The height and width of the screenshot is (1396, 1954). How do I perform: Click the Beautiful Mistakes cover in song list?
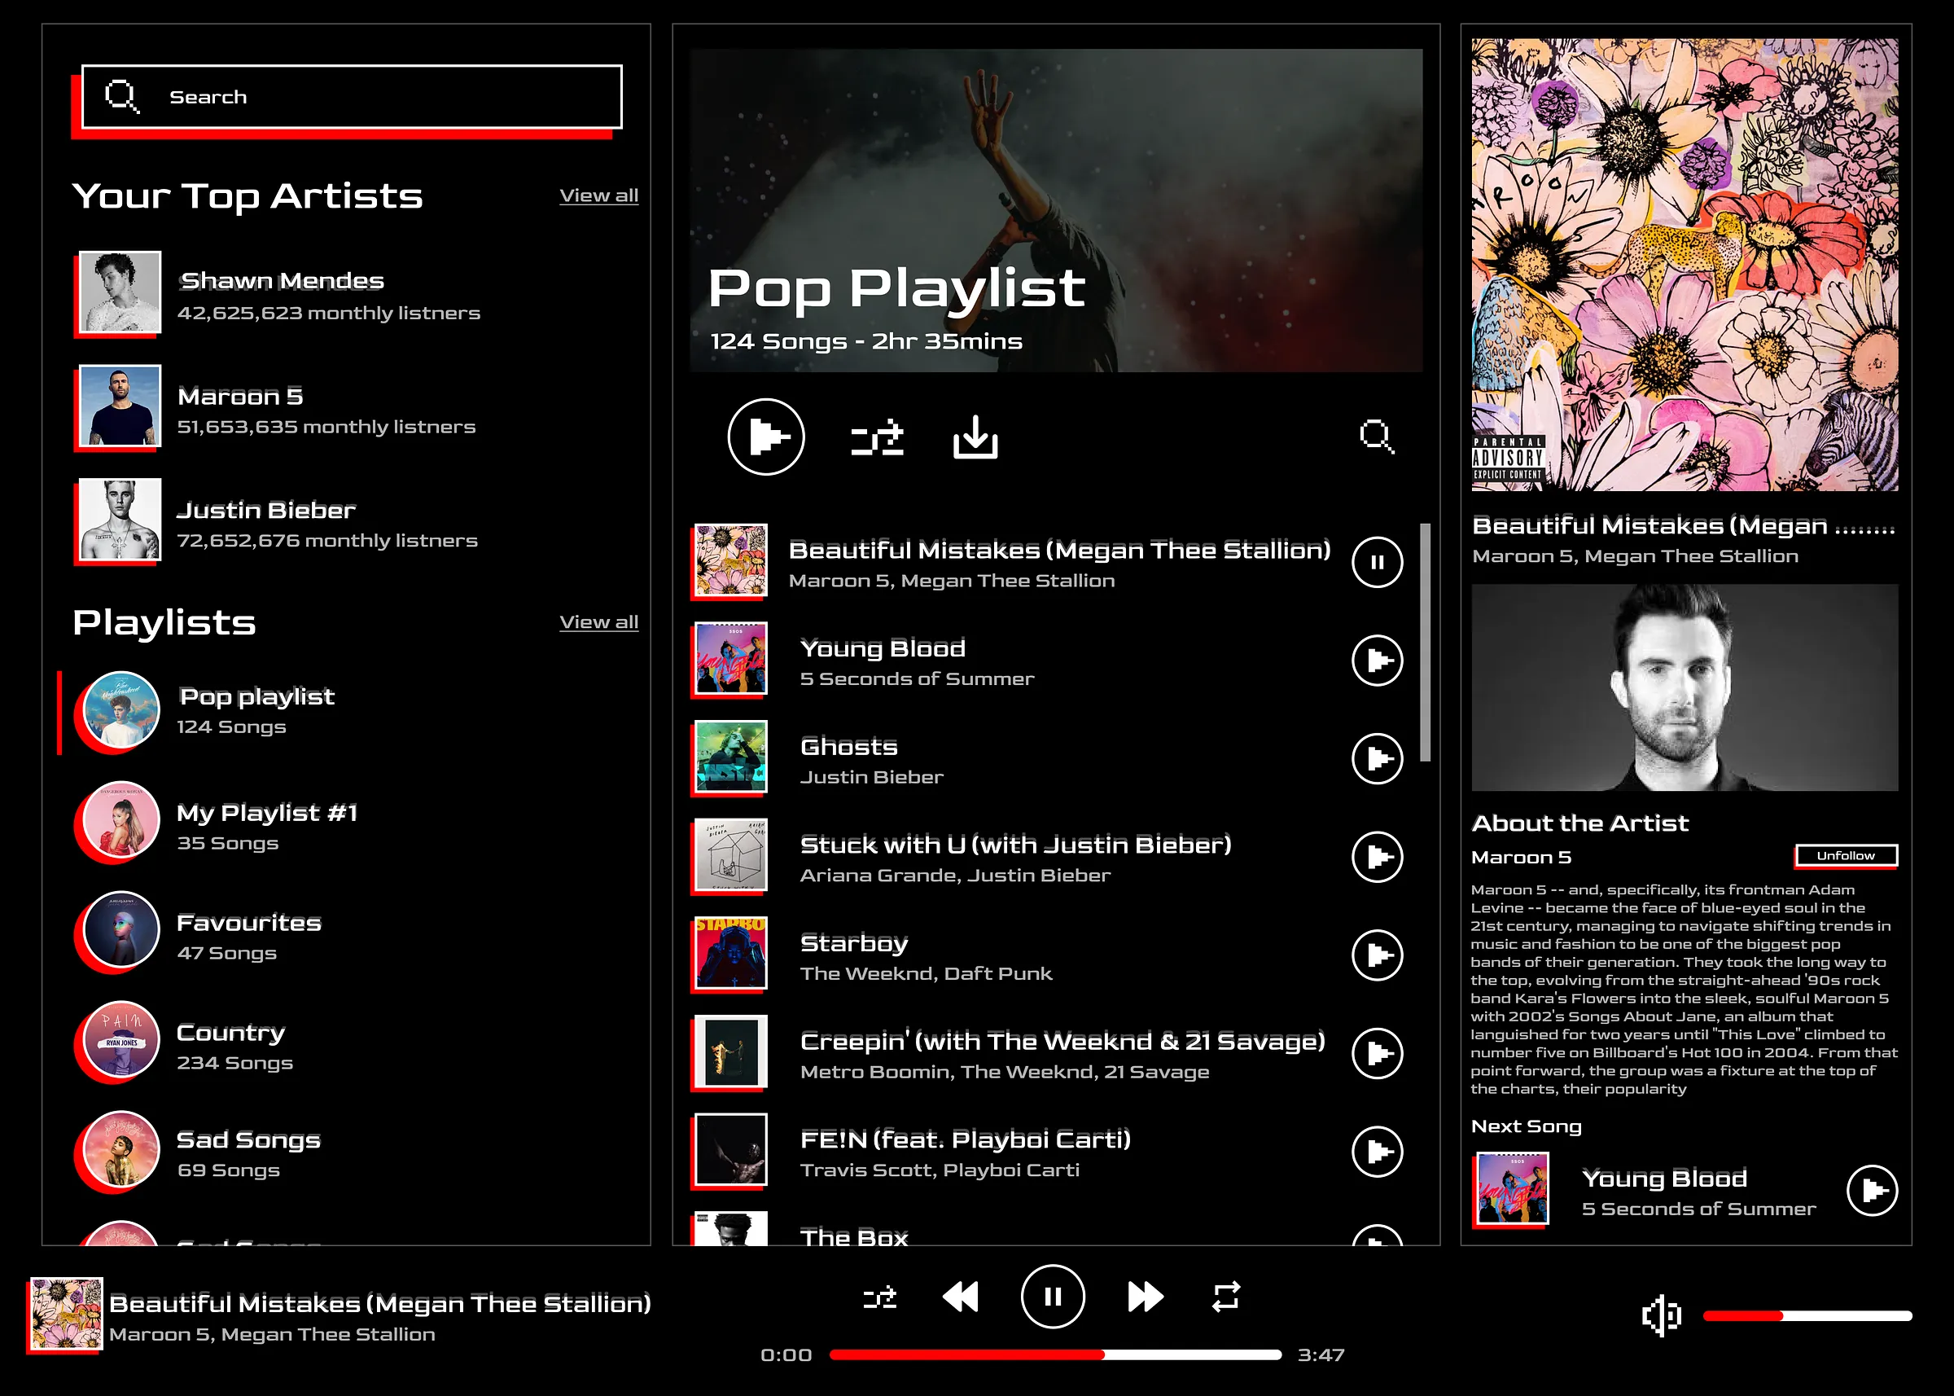(x=730, y=560)
